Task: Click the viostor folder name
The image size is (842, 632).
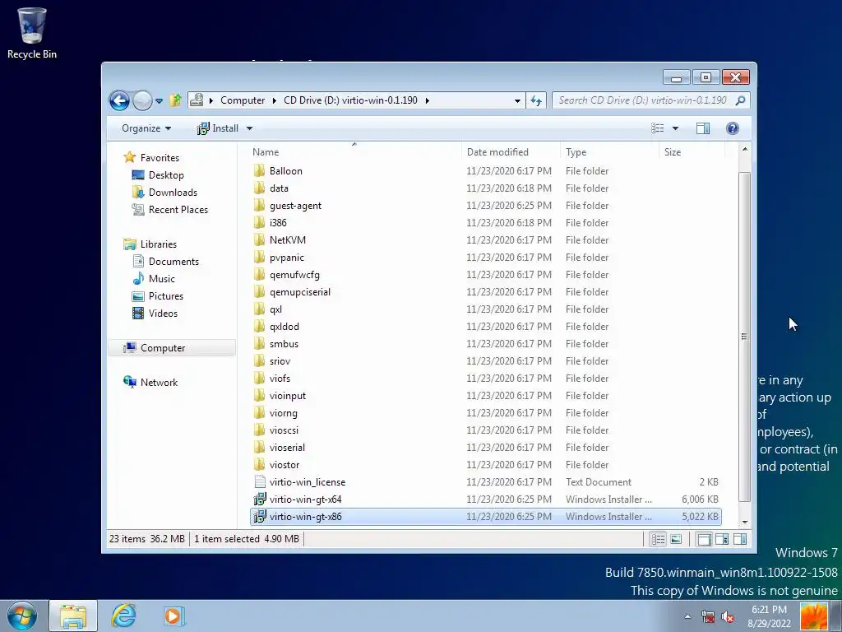Action: click(x=285, y=465)
